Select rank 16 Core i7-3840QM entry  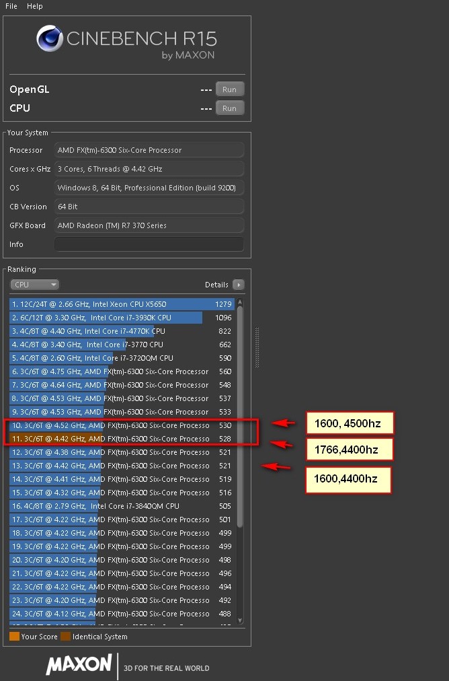click(122, 506)
